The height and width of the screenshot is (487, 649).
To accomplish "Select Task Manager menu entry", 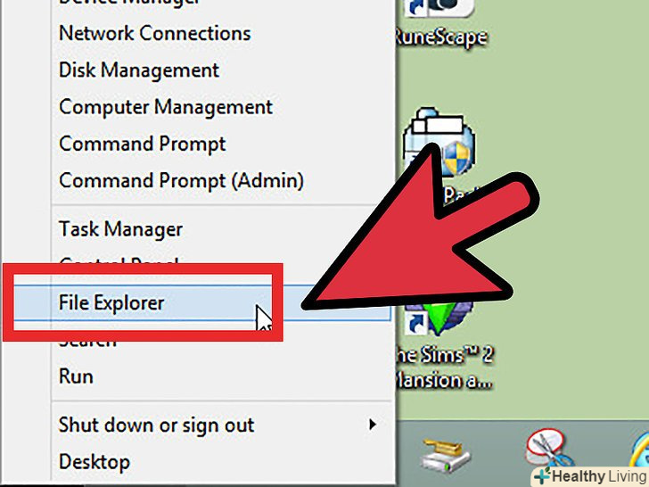I will [120, 229].
